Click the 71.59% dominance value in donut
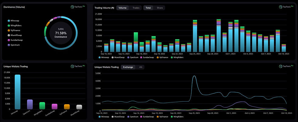The image size is (298, 122). click(61, 33)
